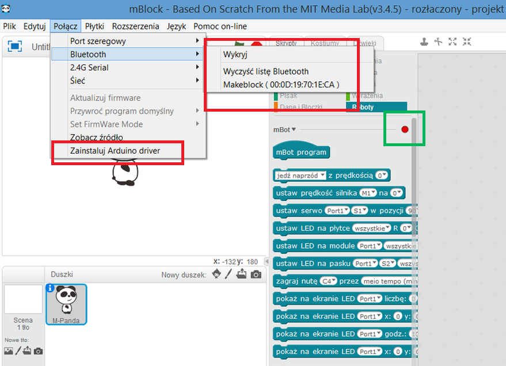This screenshot has width=506, height=366.
Task: Open Pomoc on-line menu
Action: click(220, 26)
